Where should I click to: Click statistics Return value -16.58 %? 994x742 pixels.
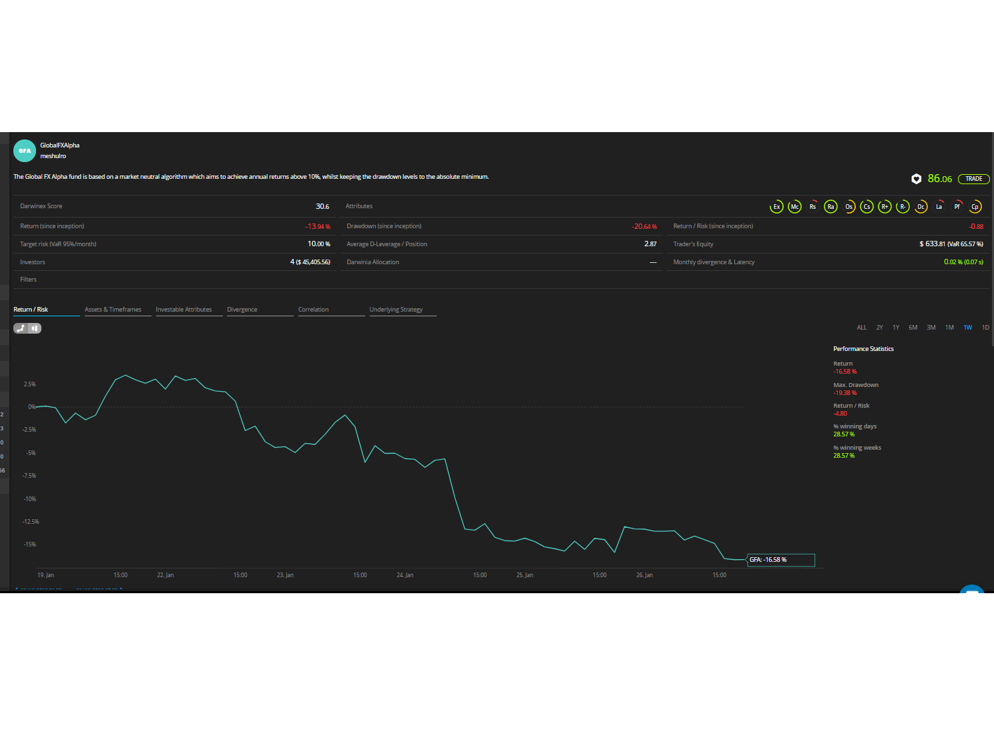coord(844,372)
